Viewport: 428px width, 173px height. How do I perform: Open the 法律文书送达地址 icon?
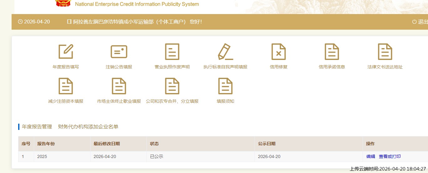tap(385, 52)
